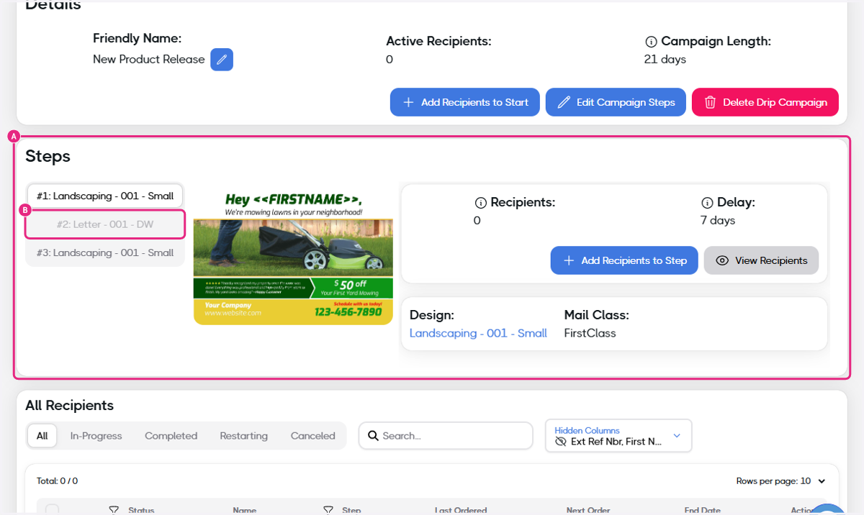Click the '21 days' campaign length value
The width and height of the screenshot is (864, 515).
(665, 60)
